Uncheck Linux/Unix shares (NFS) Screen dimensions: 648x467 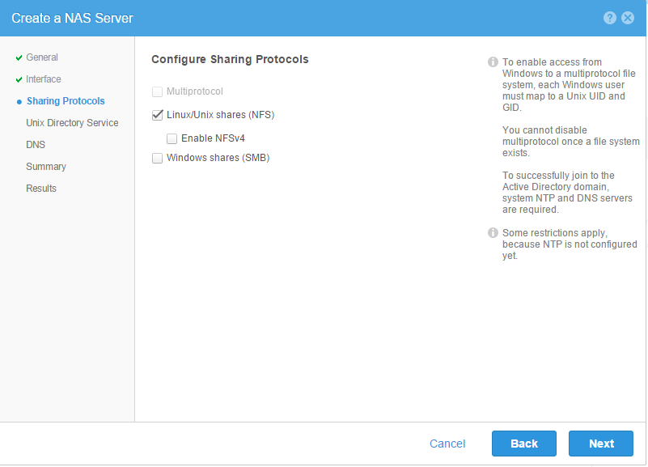pyautogui.click(x=157, y=115)
